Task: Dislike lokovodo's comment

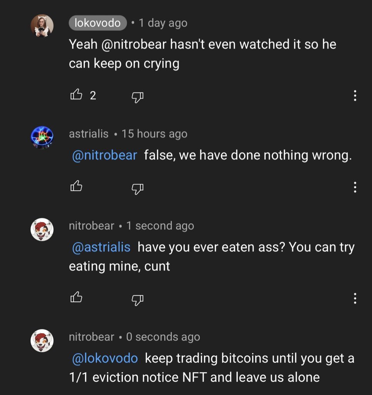Action: (138, 97)
